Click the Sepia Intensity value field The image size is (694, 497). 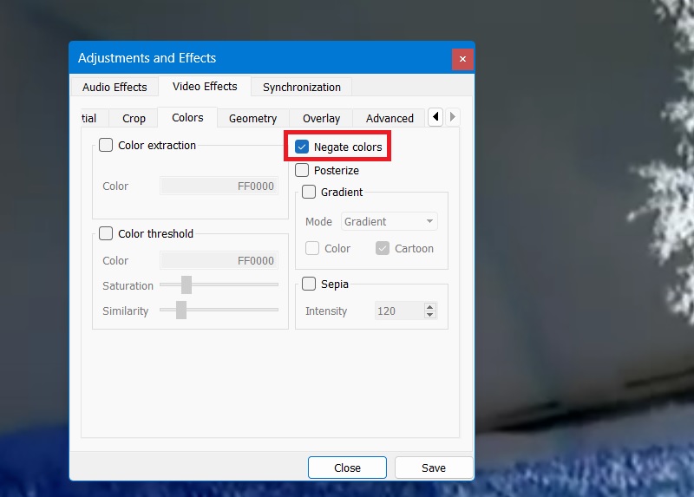(398, 311)
